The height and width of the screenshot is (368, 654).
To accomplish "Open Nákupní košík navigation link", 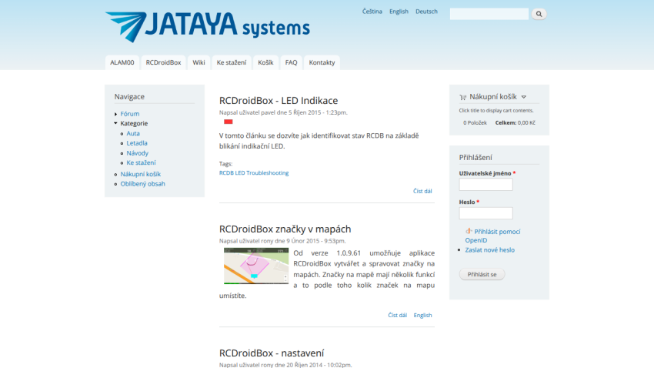I will pyautogui.click(x=141, y=174).
